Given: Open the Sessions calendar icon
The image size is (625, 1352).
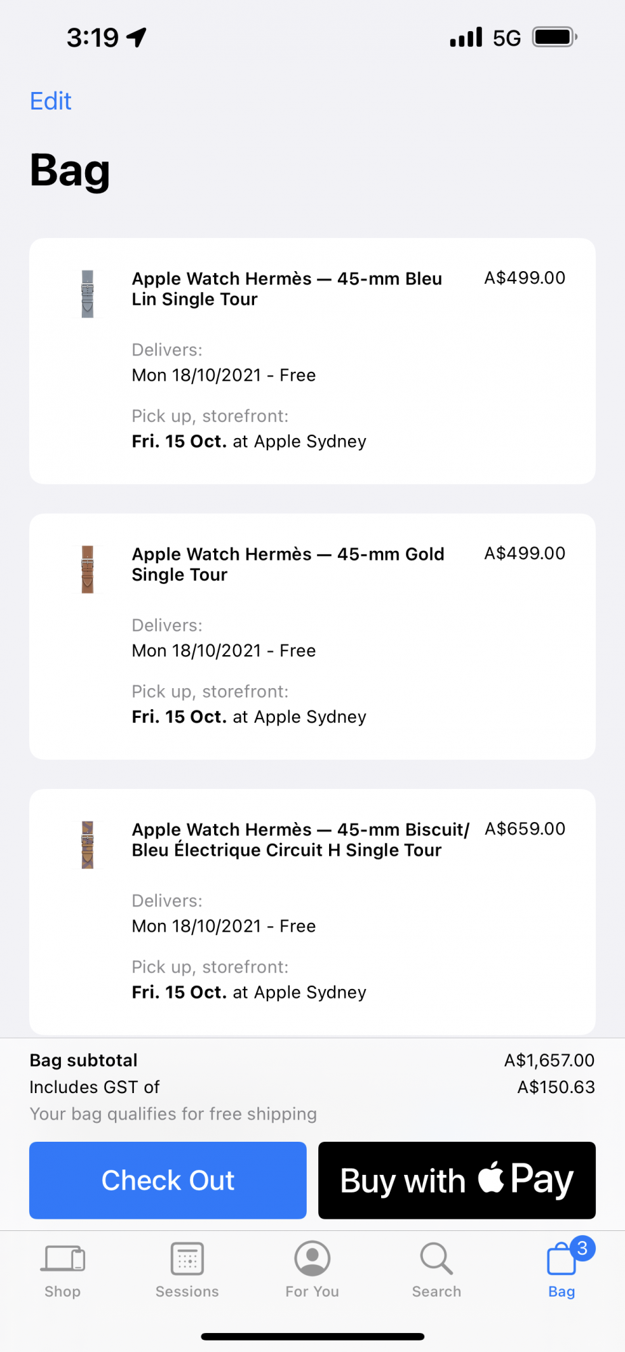Looking at the screenshot, I should (187, 1259).
